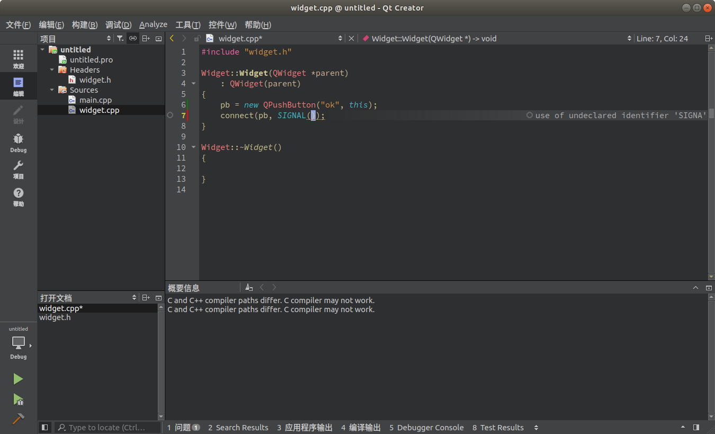
Task: Open the output pane selector arrows
Action: pyautogui.click(x=536, y=427)
